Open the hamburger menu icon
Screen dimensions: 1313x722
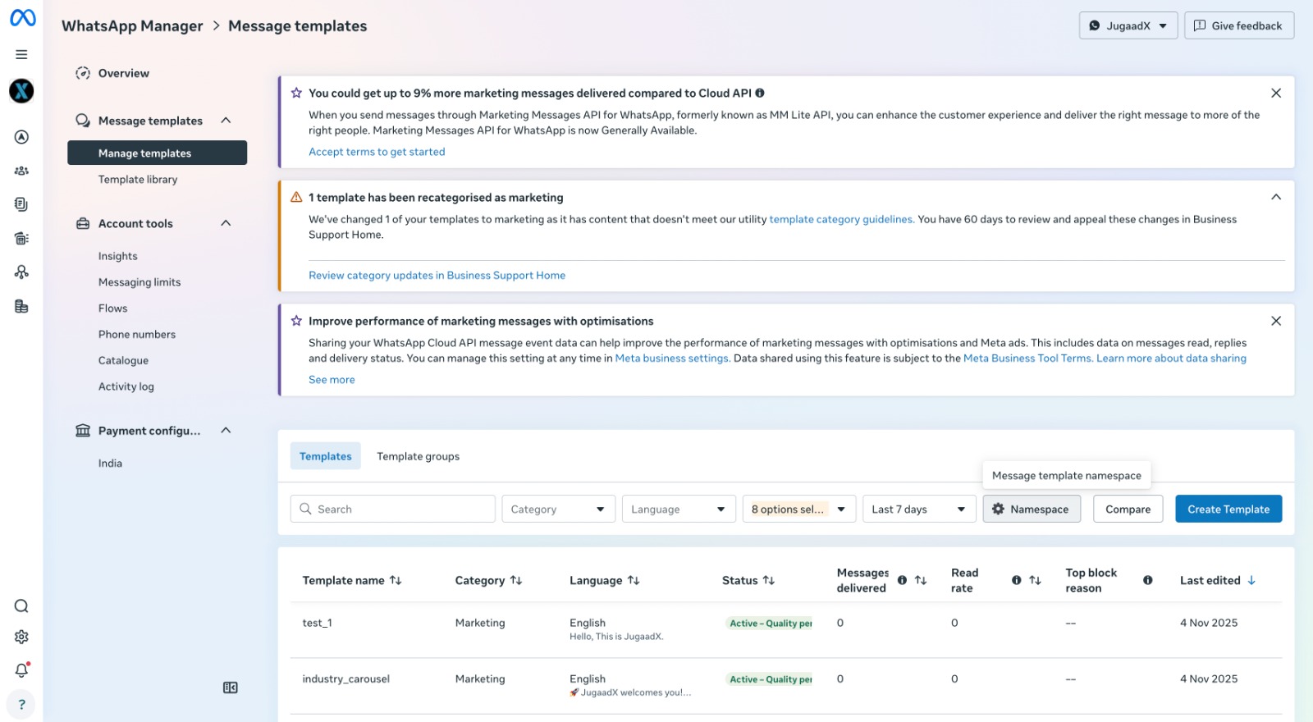tap(21, 54)
